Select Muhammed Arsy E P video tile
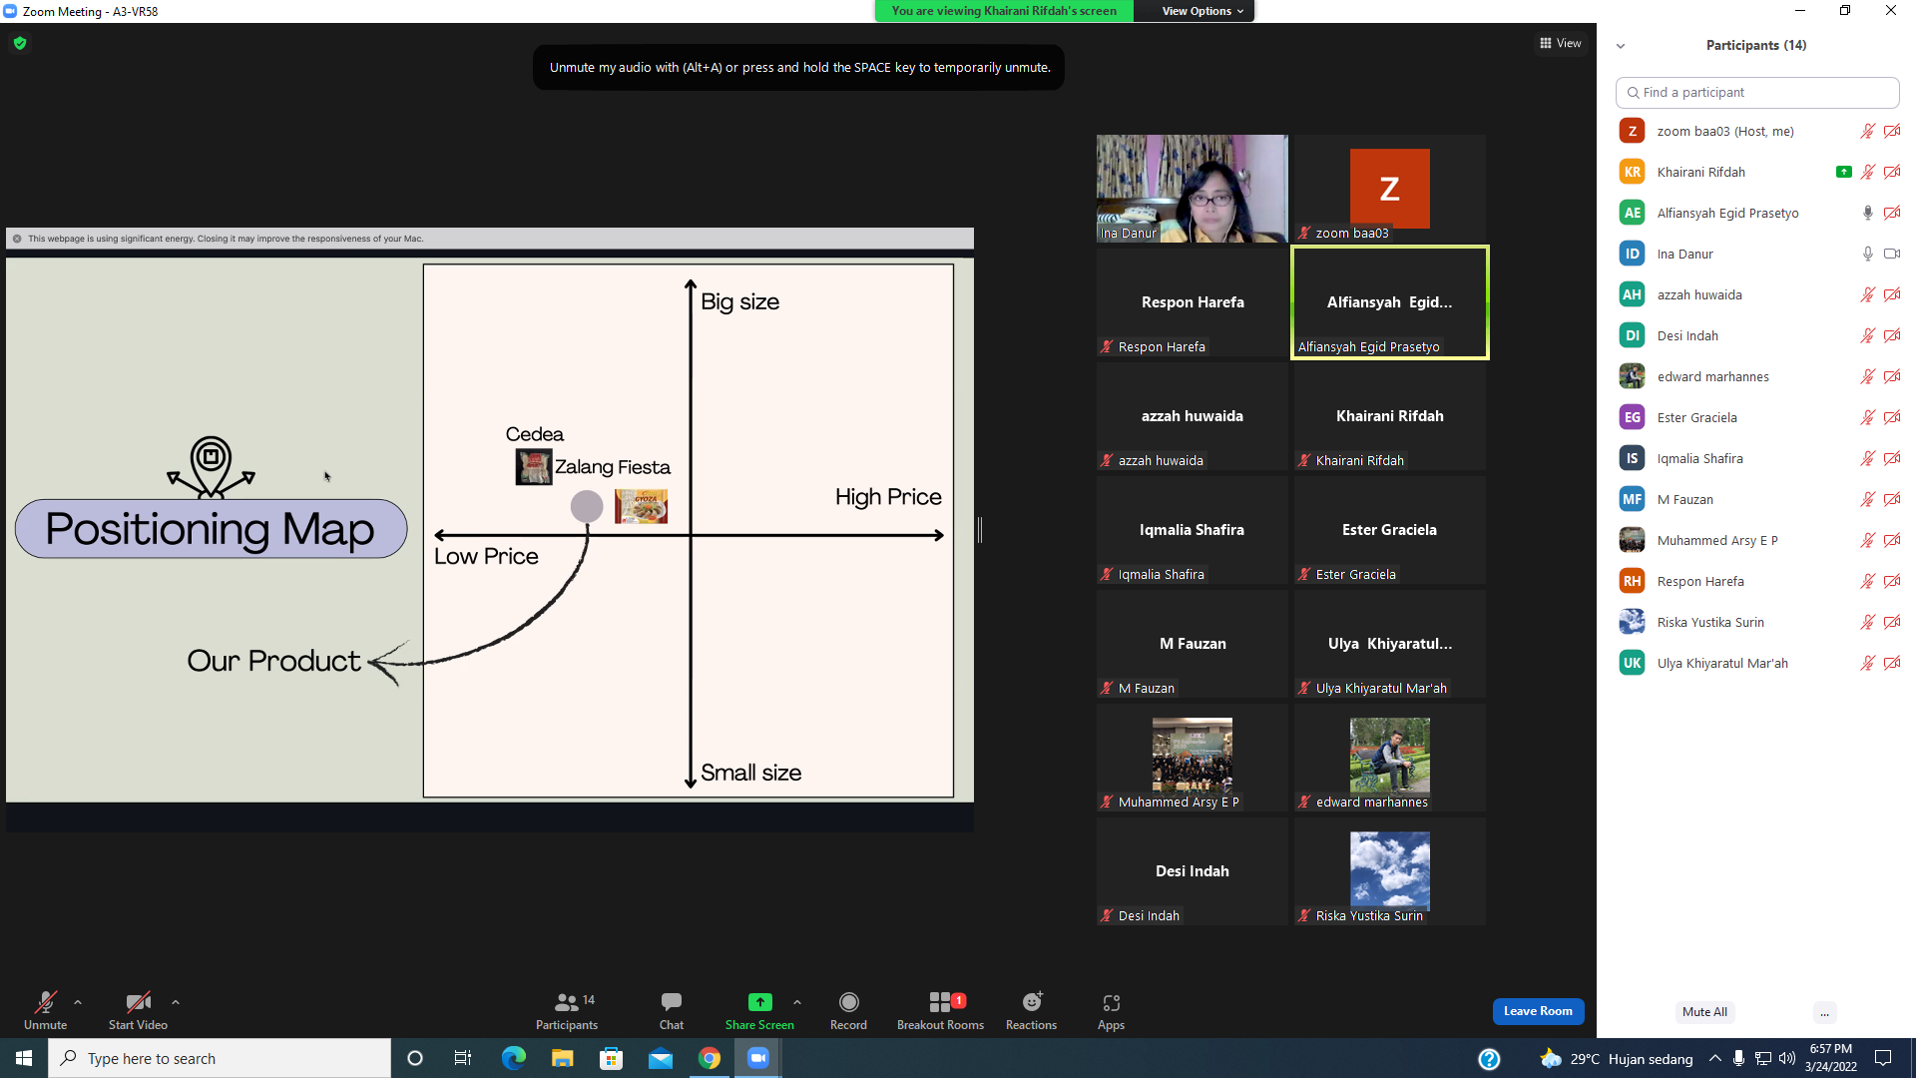The height and width of the screenshot is (1078, 1916). [x=1192, y=758]
